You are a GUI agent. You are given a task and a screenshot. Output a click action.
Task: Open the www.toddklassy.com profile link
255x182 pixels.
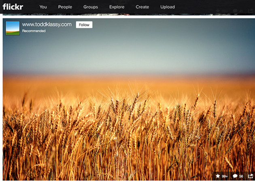(47, 25)
